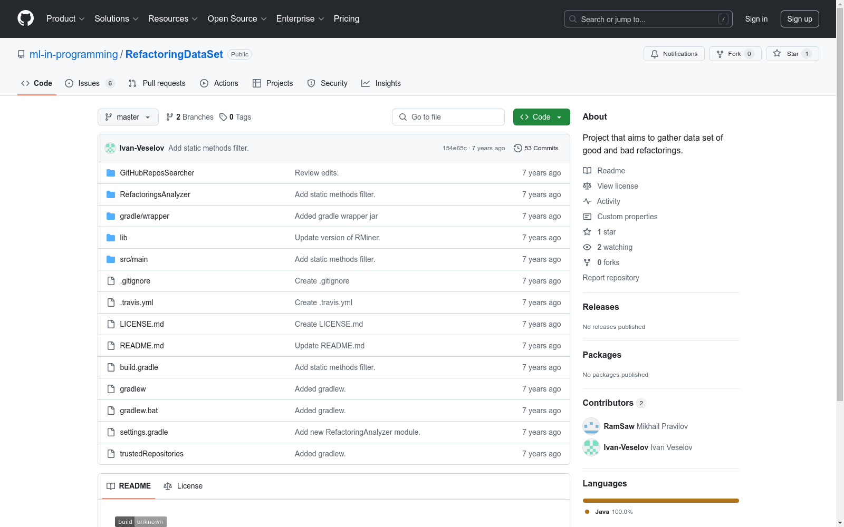Star this repository
Viewport: 844px width, 527px height.
[x=792, y=54]
